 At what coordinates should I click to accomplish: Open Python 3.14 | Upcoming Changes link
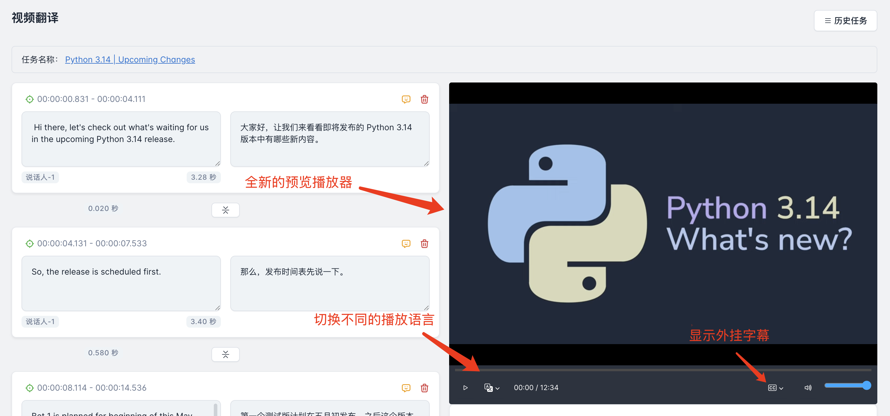(x=130, y=60)
